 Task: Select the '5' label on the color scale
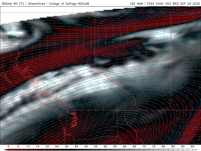point(18,146)
